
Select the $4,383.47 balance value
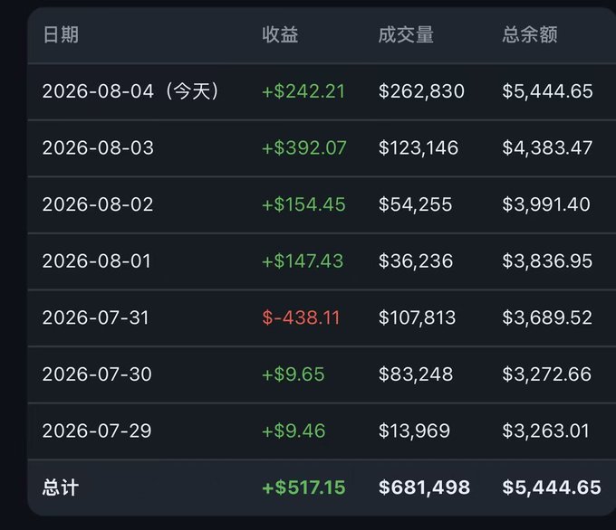(x=547, y=148)
